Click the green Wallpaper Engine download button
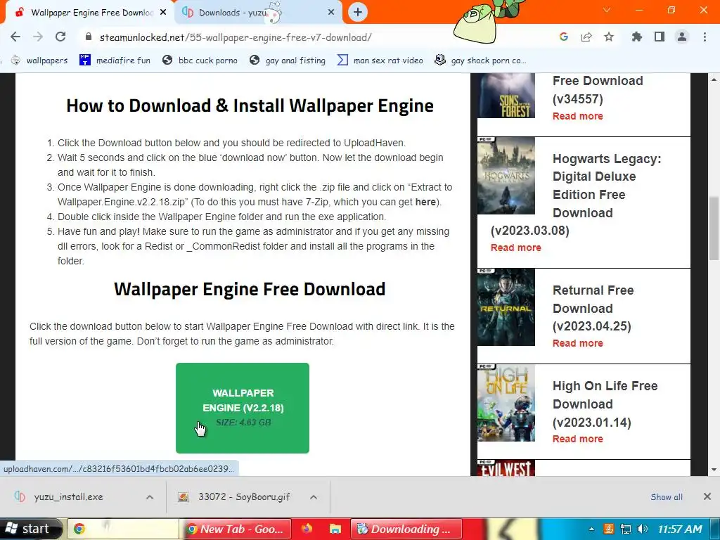The height and width of the screenshot is (540, 720). click(243, 408)
